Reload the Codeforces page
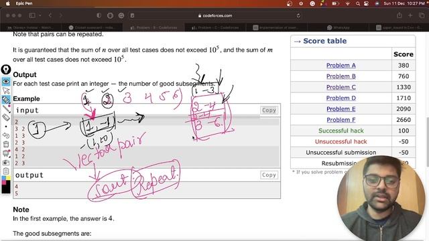 coord(298,15)
